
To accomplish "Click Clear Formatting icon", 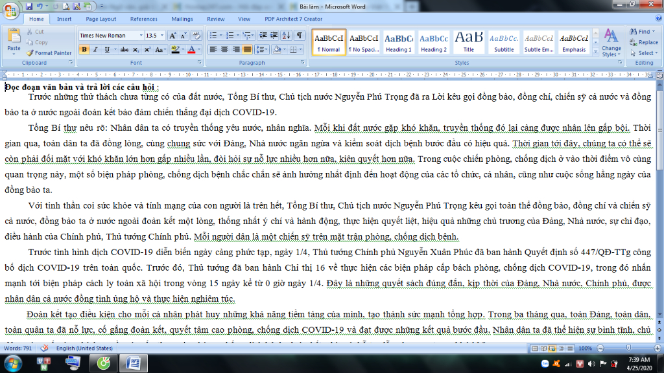I will pyautogui.click(x=196, y=36).
